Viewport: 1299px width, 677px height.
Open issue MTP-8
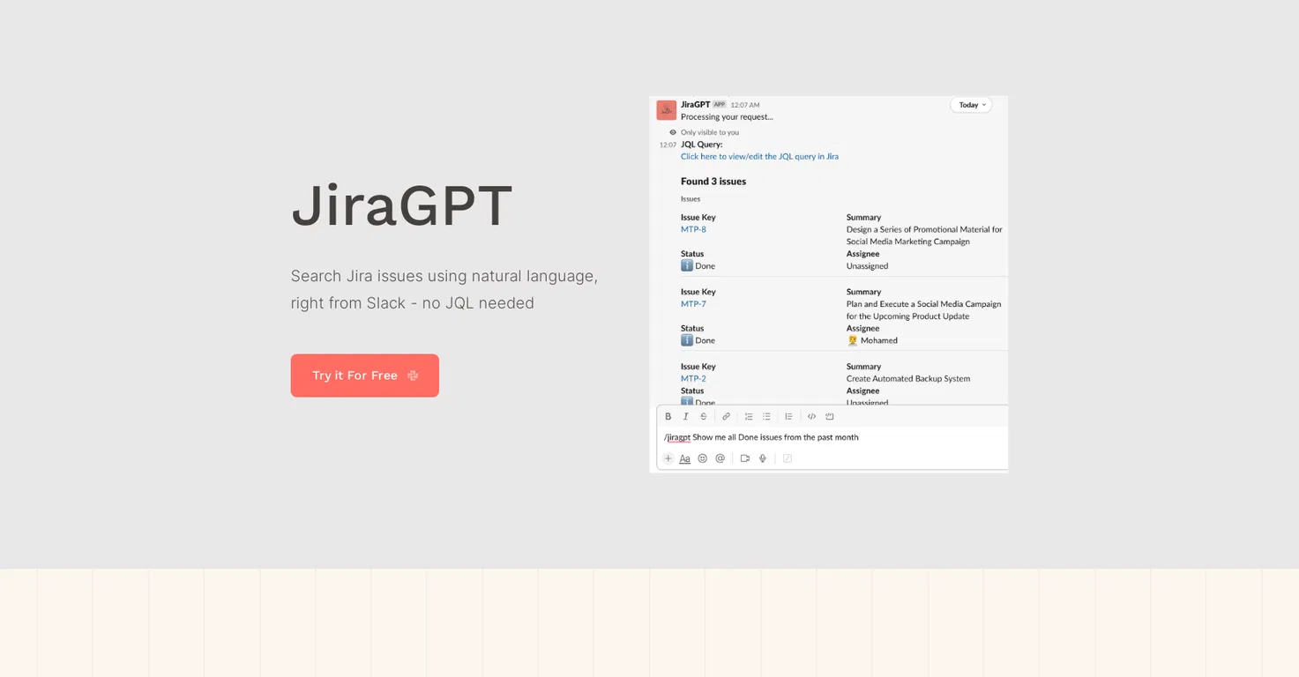693,229
